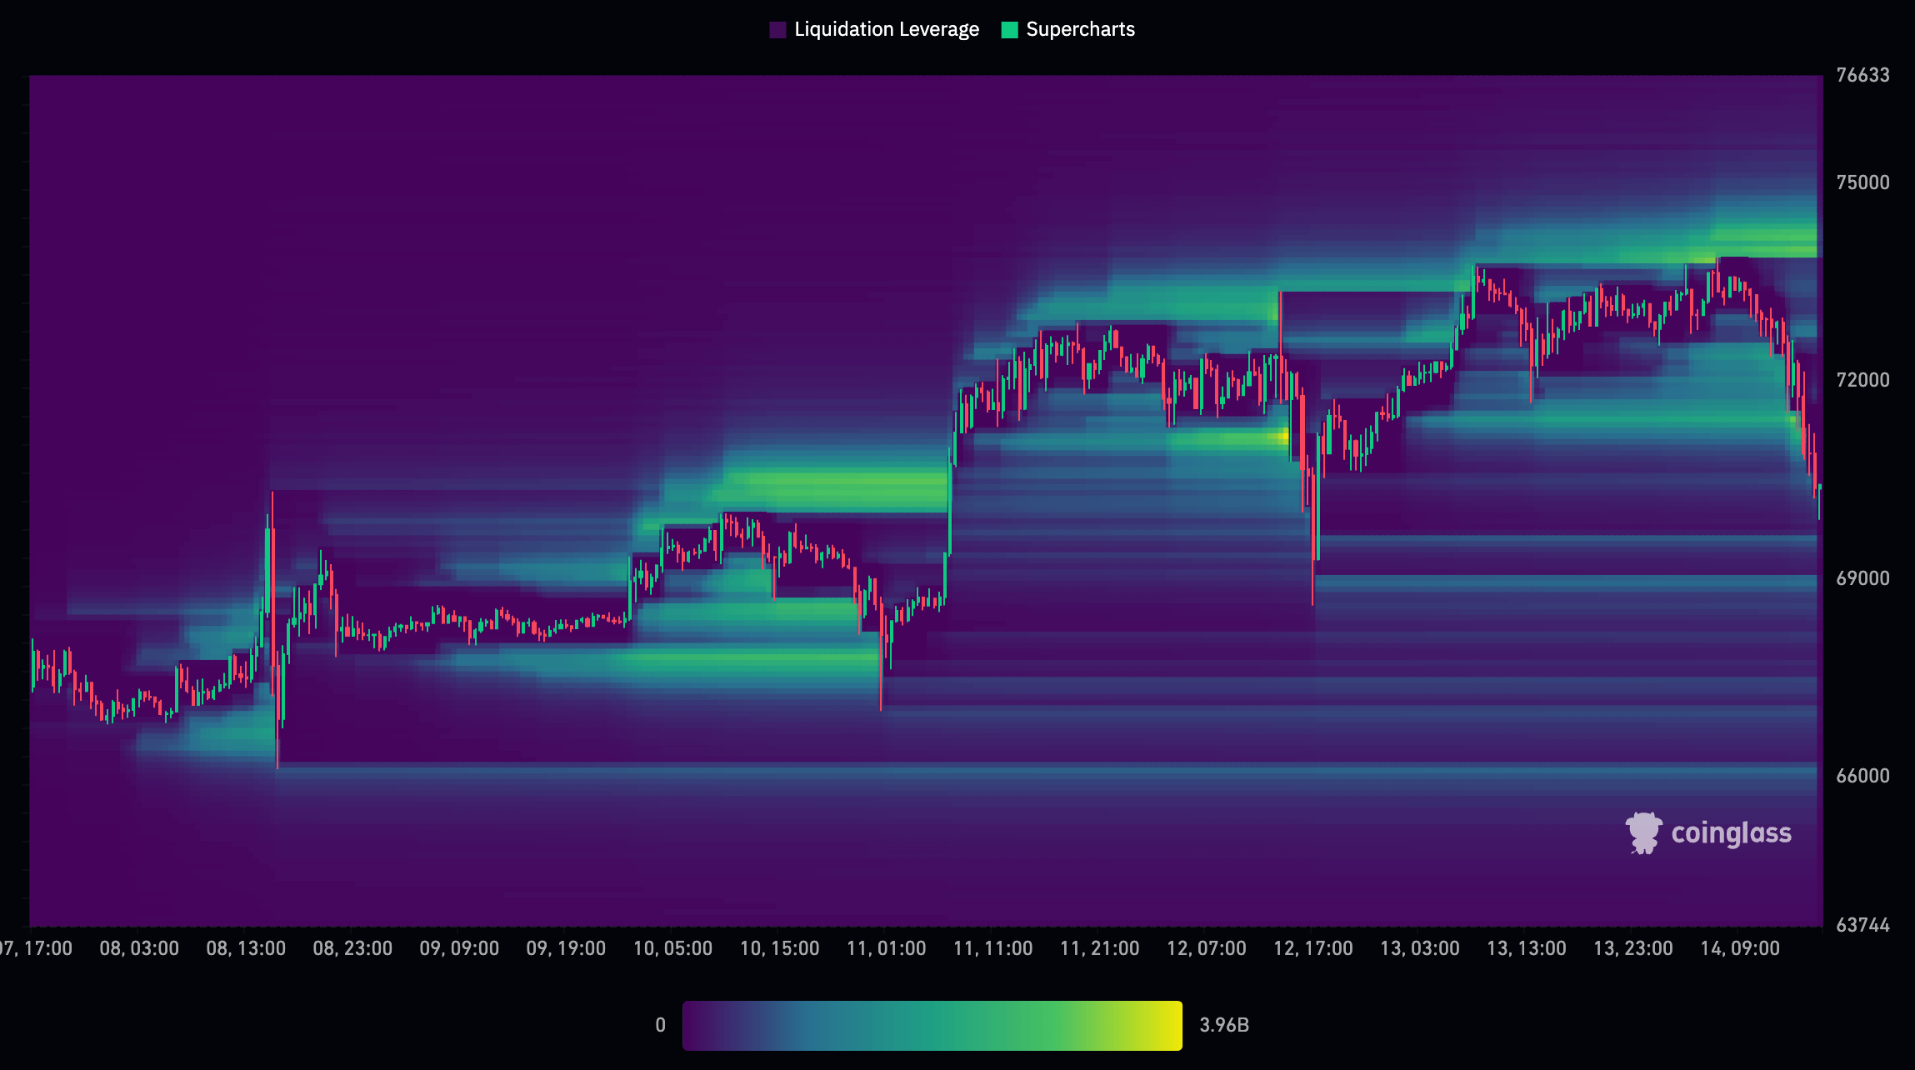Click the 63744 price axis label

click(1862, 925)
